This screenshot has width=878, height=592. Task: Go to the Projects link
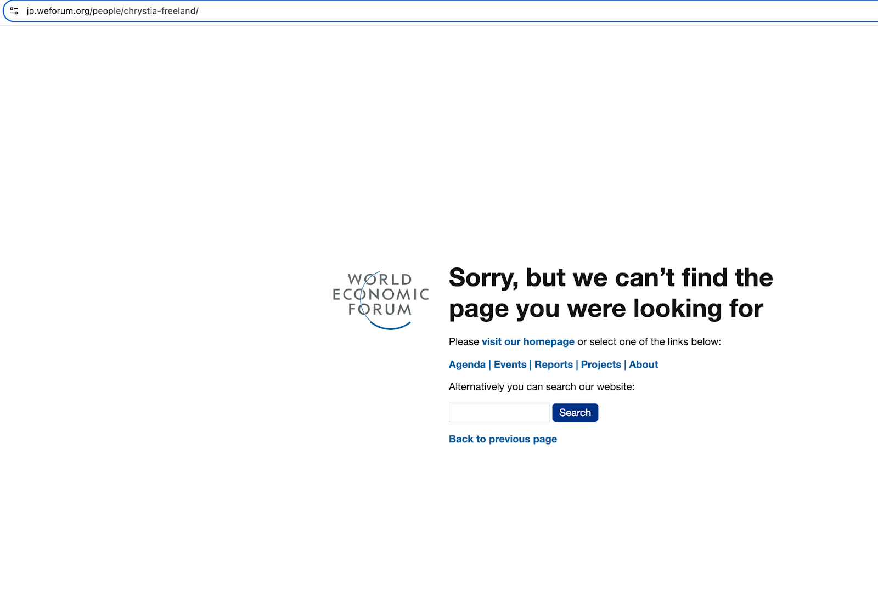[x=601, y=365]
